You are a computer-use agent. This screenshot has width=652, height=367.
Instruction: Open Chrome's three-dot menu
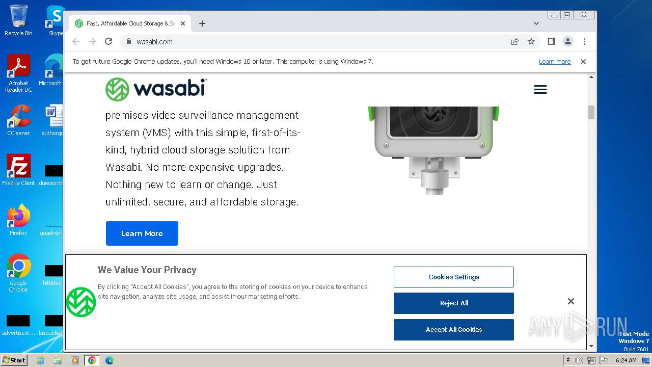click(584, 42)
